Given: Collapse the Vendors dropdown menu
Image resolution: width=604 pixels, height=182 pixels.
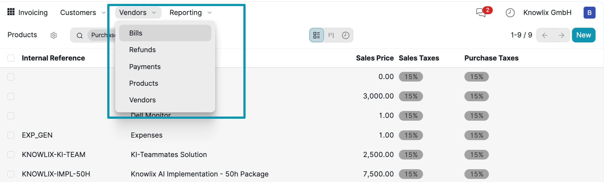Looking at the screenshot, I should coord(138,12).
